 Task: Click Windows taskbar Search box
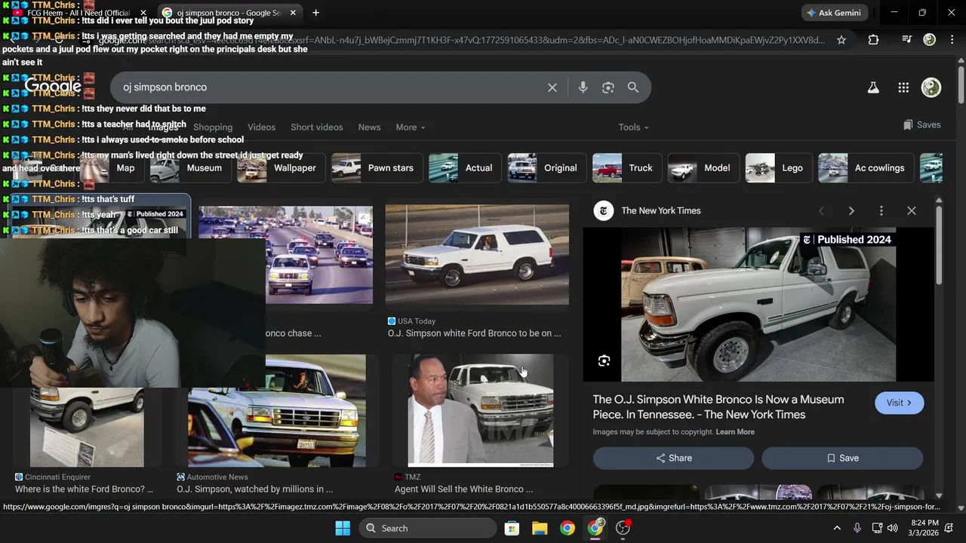tap(426, 528)
